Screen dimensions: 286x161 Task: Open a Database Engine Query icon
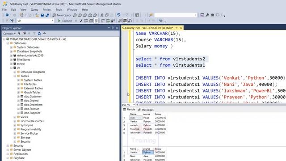(75, 15)
